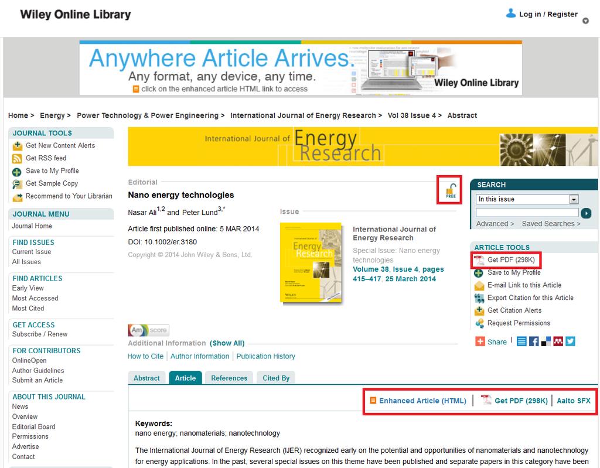The height and width of the screenshot is (468, 600).
Task: Open Power Technology & Power Engineering breadcrumb
Action: pos(148,115)
